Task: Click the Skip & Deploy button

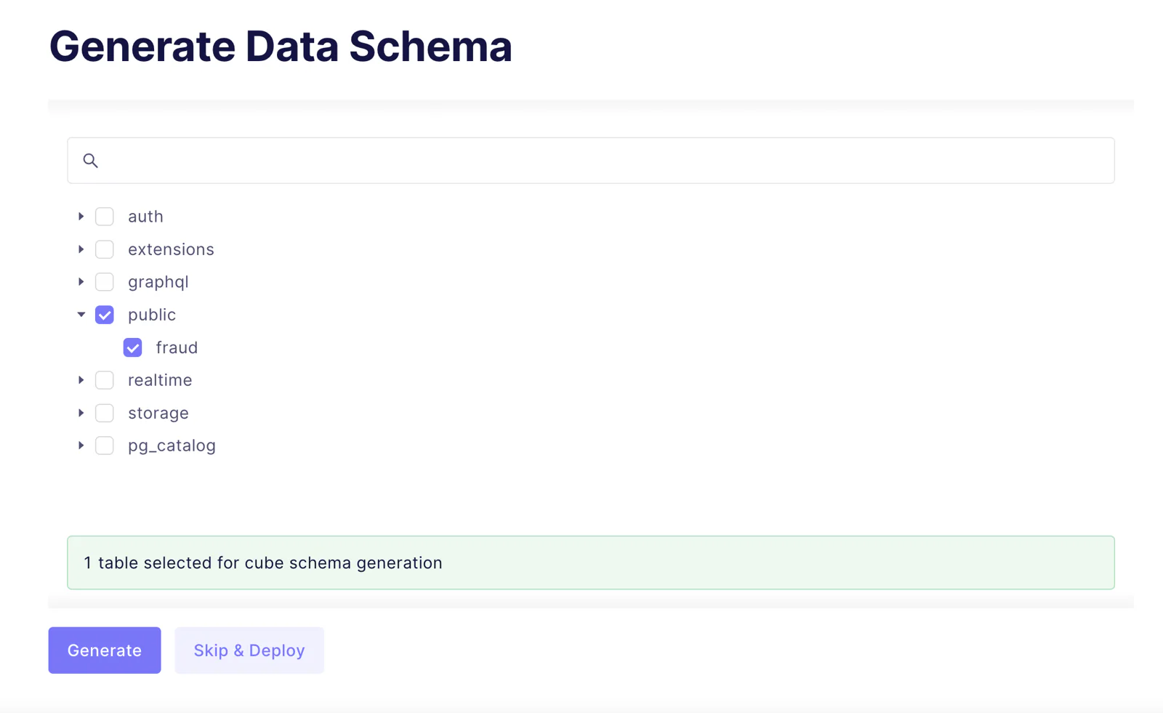Action: [x=249, y=650]
